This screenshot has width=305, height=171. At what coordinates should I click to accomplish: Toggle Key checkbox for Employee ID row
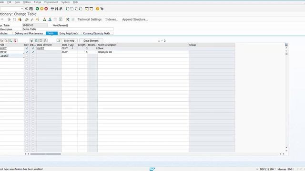(x=27, y=52)
